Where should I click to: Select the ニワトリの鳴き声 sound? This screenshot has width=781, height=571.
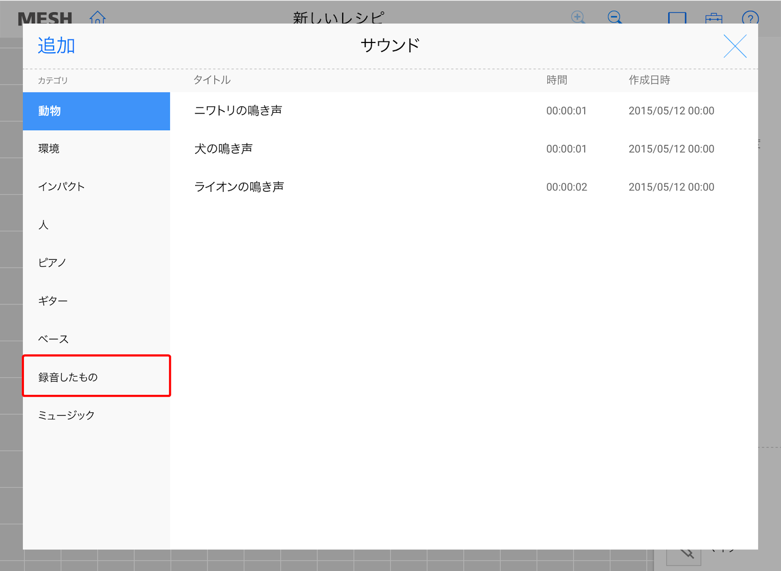pyautogui.click(x=464, y=111)
